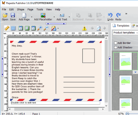
Task: Enable the Add Border checkbox
Action: click(116, 43)
